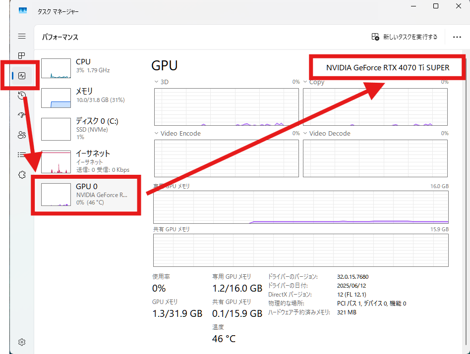This screenshot has height=354, width=470.
Task: Click the タスク マネージャー window title
Action: [58, 12]
